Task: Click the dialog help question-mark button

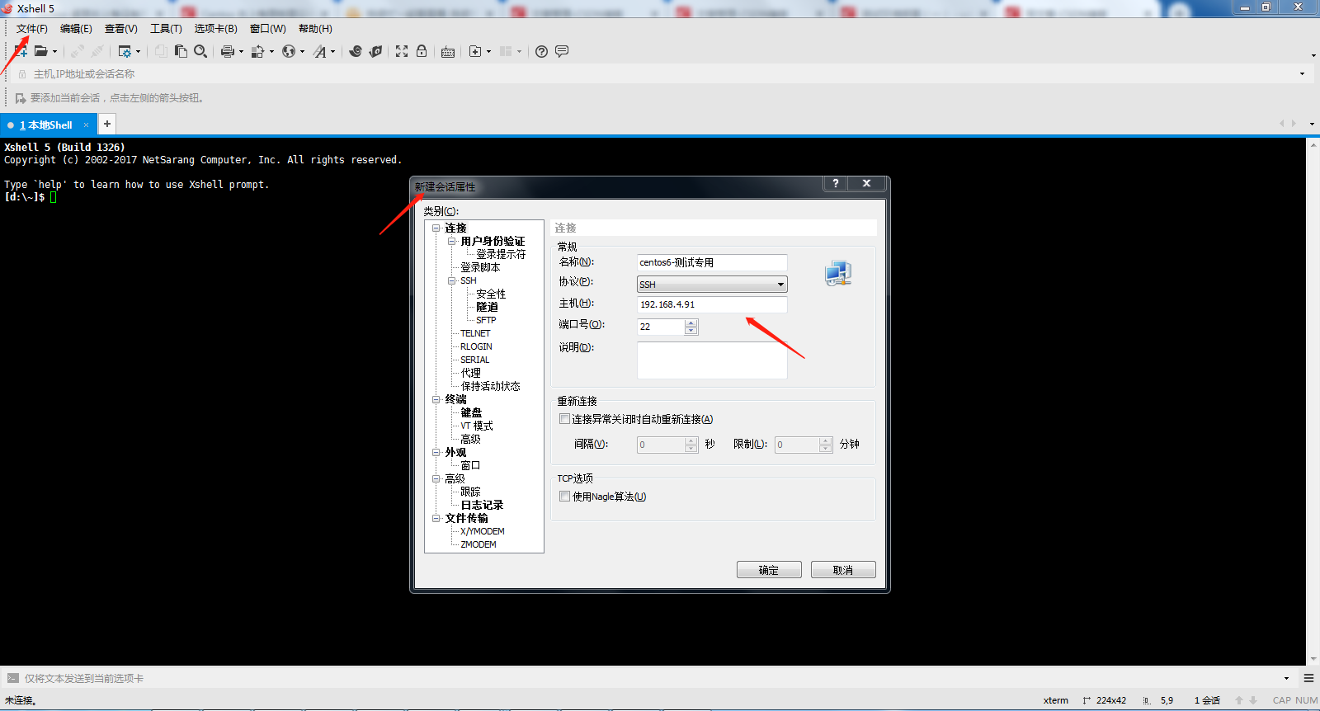Action: pyautogui.click(x=836, y=183)
